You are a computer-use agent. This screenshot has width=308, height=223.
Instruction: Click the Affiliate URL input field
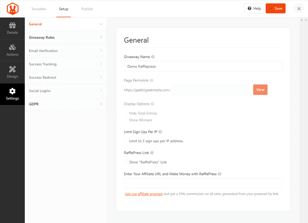pos(203,183)
